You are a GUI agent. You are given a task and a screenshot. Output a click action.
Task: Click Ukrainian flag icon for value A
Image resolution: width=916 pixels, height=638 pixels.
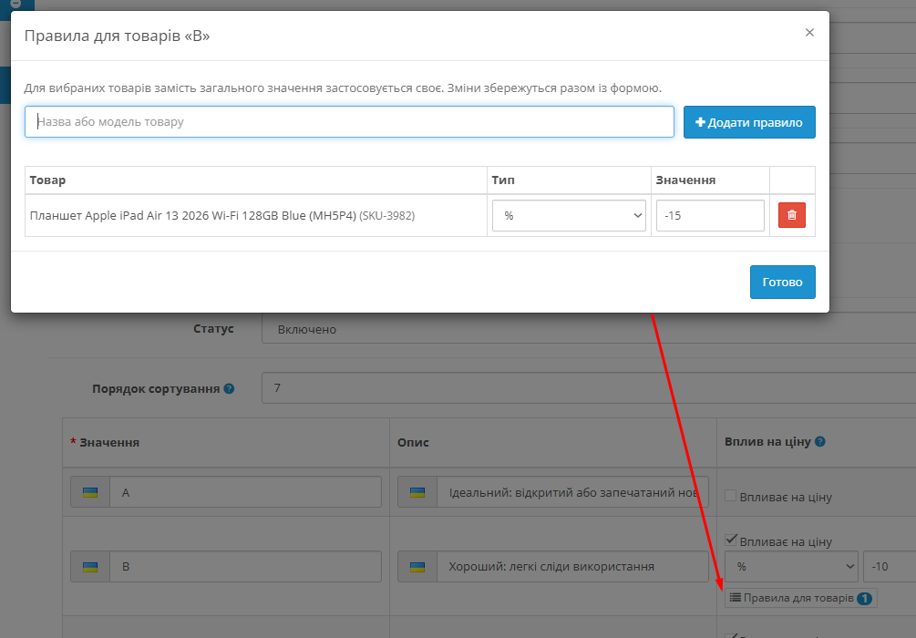tap(90, 492)
